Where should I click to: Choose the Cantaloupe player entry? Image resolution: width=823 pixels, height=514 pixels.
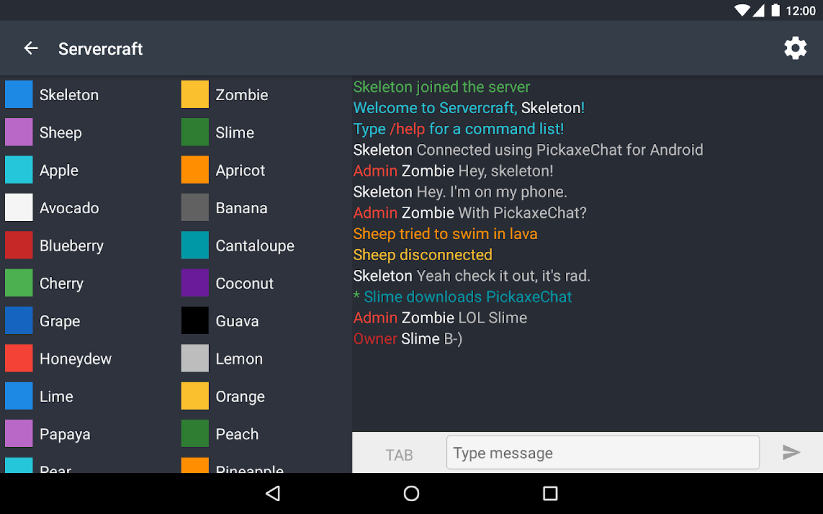coord(255,246)
